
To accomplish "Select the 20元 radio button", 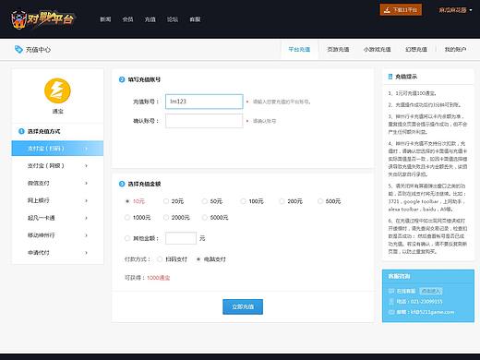I will (x=166, y=201).
